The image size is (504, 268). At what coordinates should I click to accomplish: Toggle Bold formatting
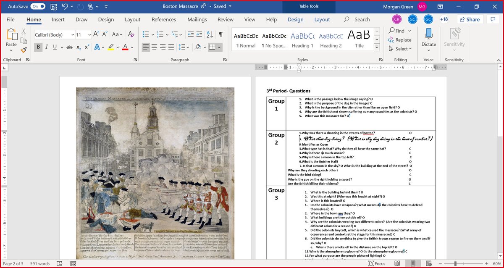point(38,47)
